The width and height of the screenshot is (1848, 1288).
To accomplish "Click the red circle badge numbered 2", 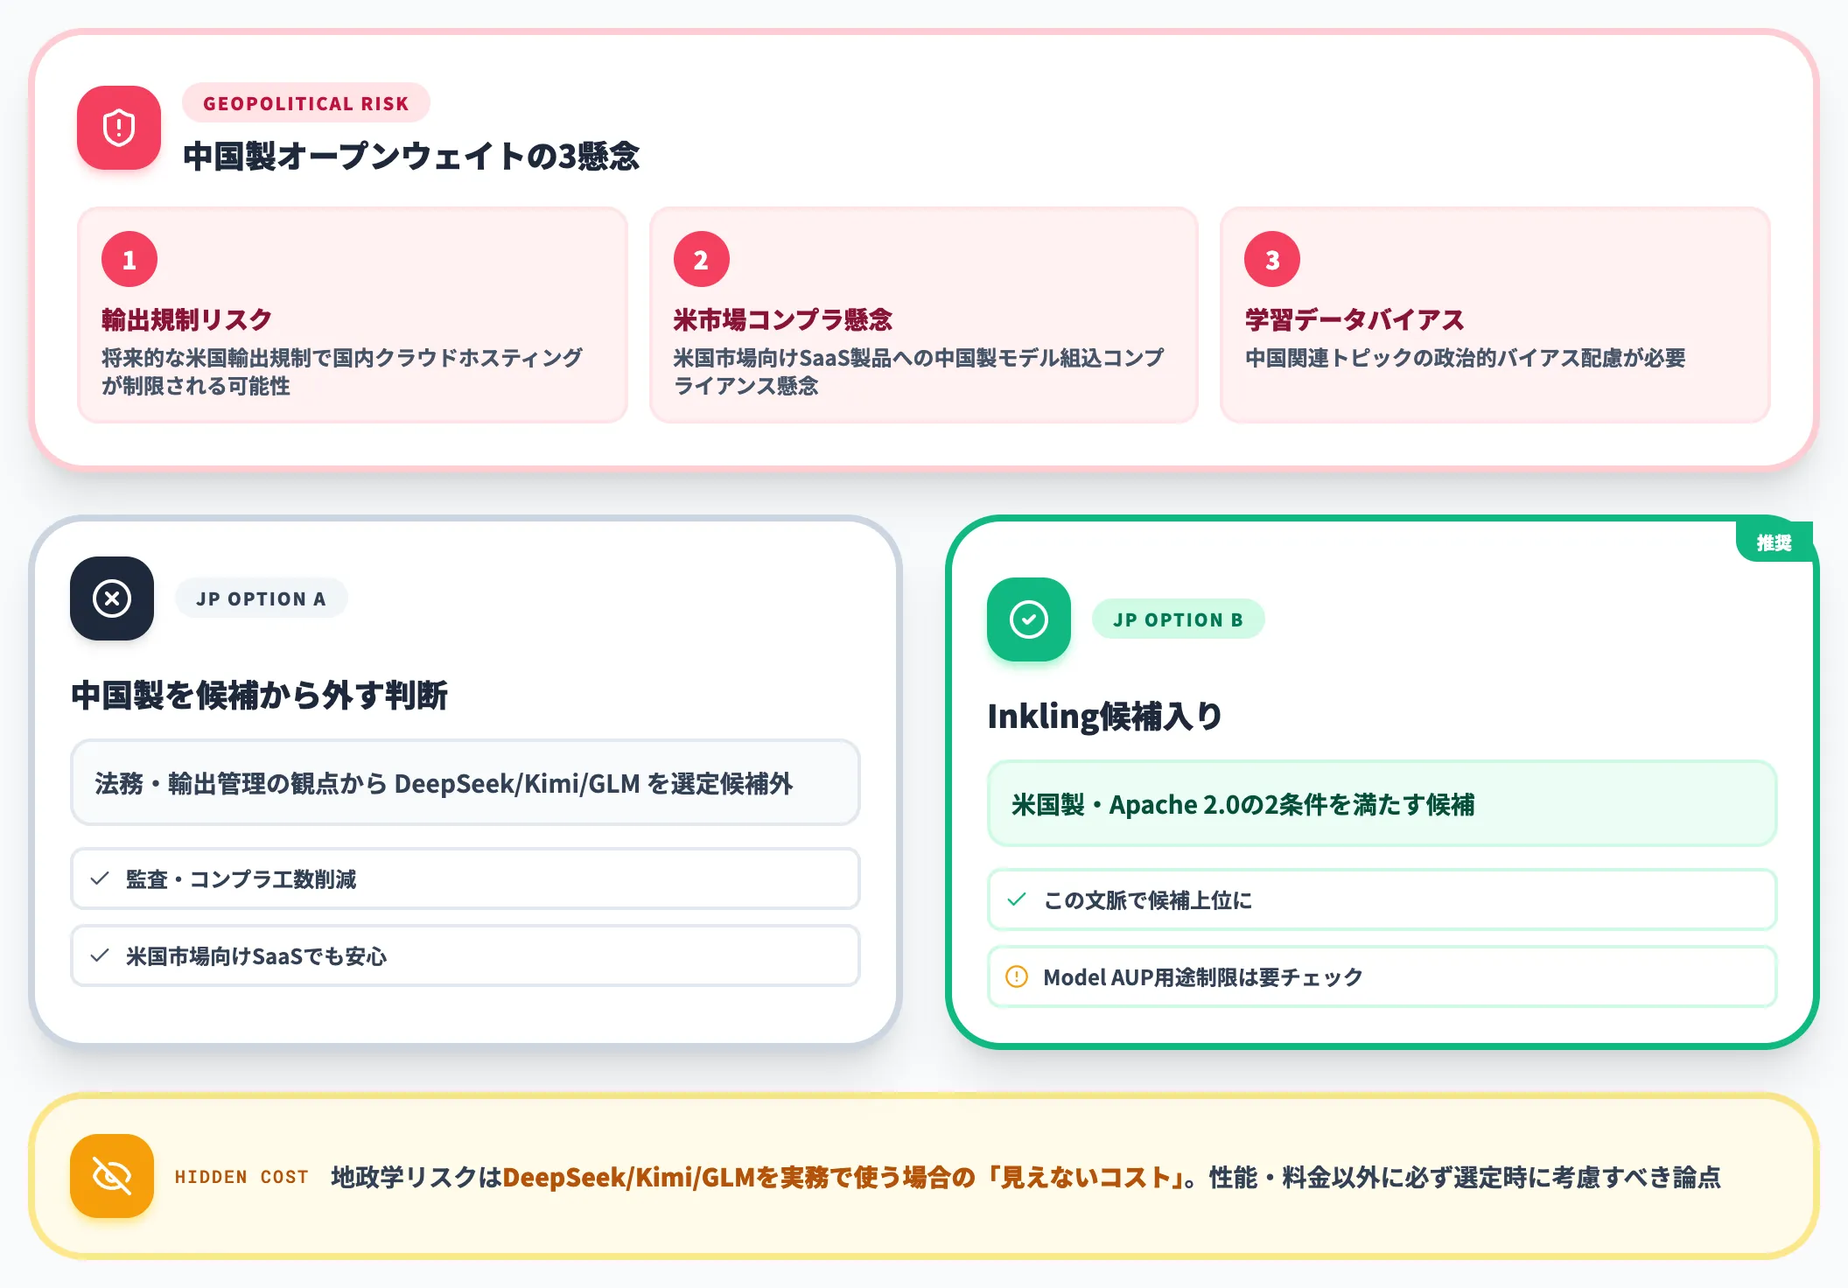I will 701,259.
